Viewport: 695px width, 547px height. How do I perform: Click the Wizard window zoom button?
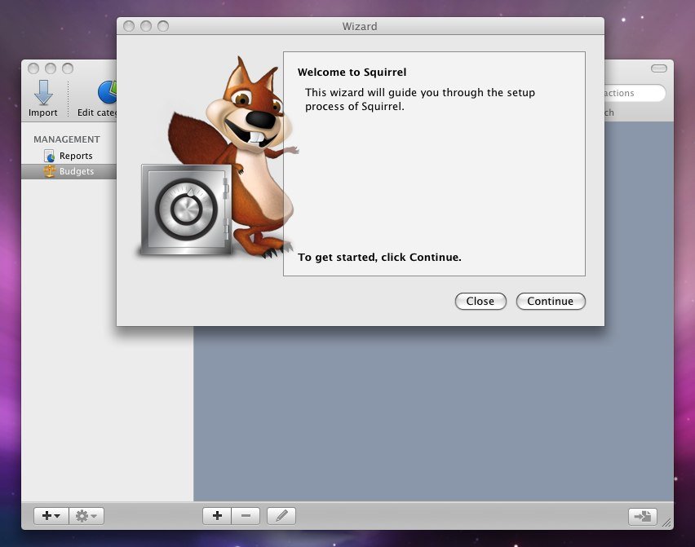[x=163, y=26]
